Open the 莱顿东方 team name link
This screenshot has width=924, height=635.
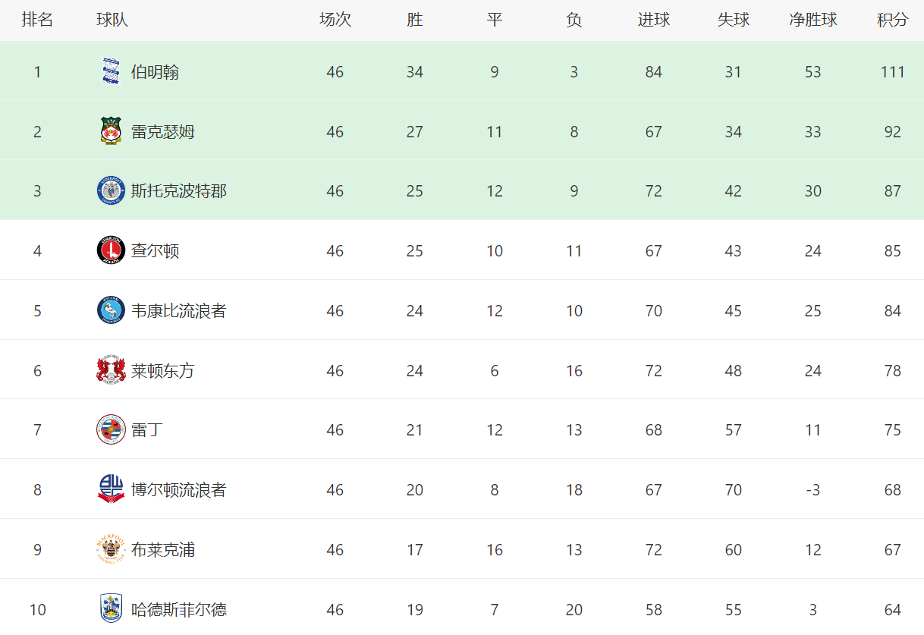162,371
